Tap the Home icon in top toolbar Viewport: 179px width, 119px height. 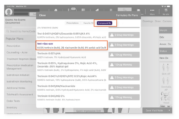pyautogui.click(x=56, y=10)
